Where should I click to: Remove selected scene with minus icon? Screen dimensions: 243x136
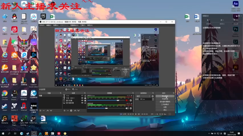point(44,111)
